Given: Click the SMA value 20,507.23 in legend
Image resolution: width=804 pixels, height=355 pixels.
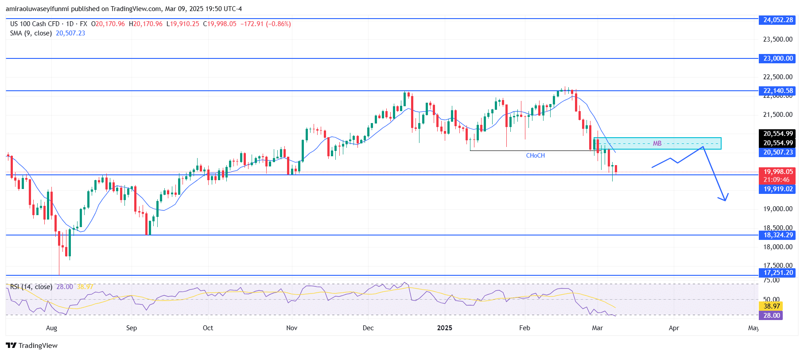Looking at the screenshot, I should pos(70,33).
